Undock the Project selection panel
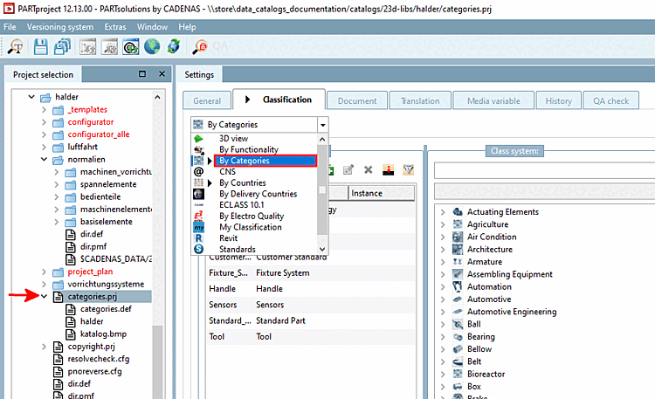655x399 pixels. (142, 74)
